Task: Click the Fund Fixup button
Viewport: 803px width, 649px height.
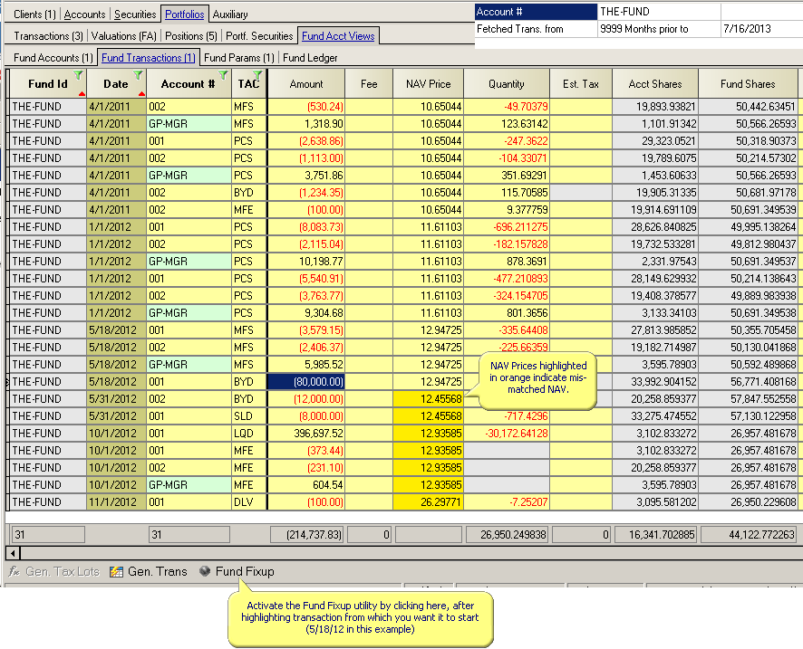Action: tap(233, 572)
